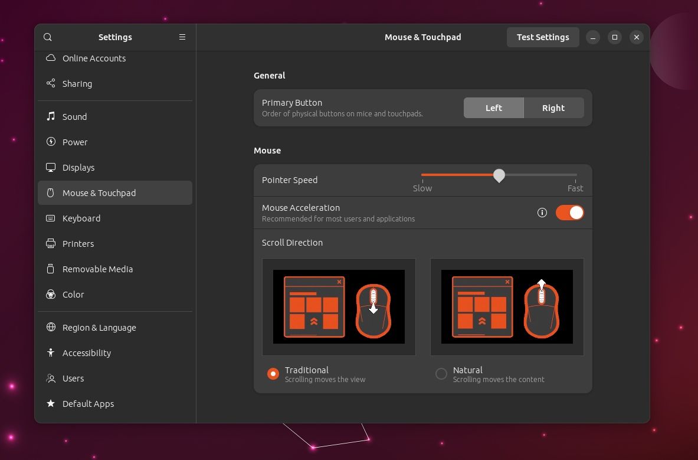The image size is (698, 460).
Task: Open the search in Settings sidebar
Action: (x=47, y=37)
